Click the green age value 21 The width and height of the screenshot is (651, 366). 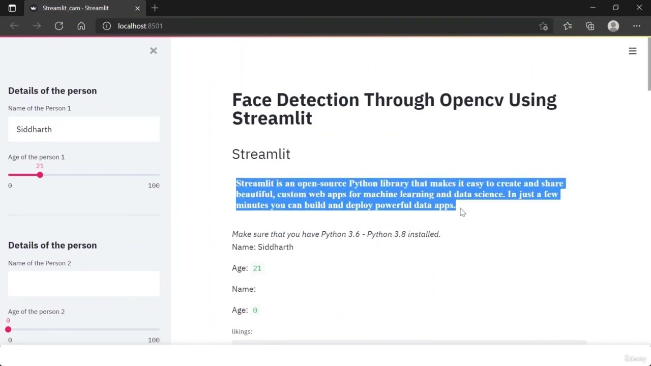pos(257,268)
